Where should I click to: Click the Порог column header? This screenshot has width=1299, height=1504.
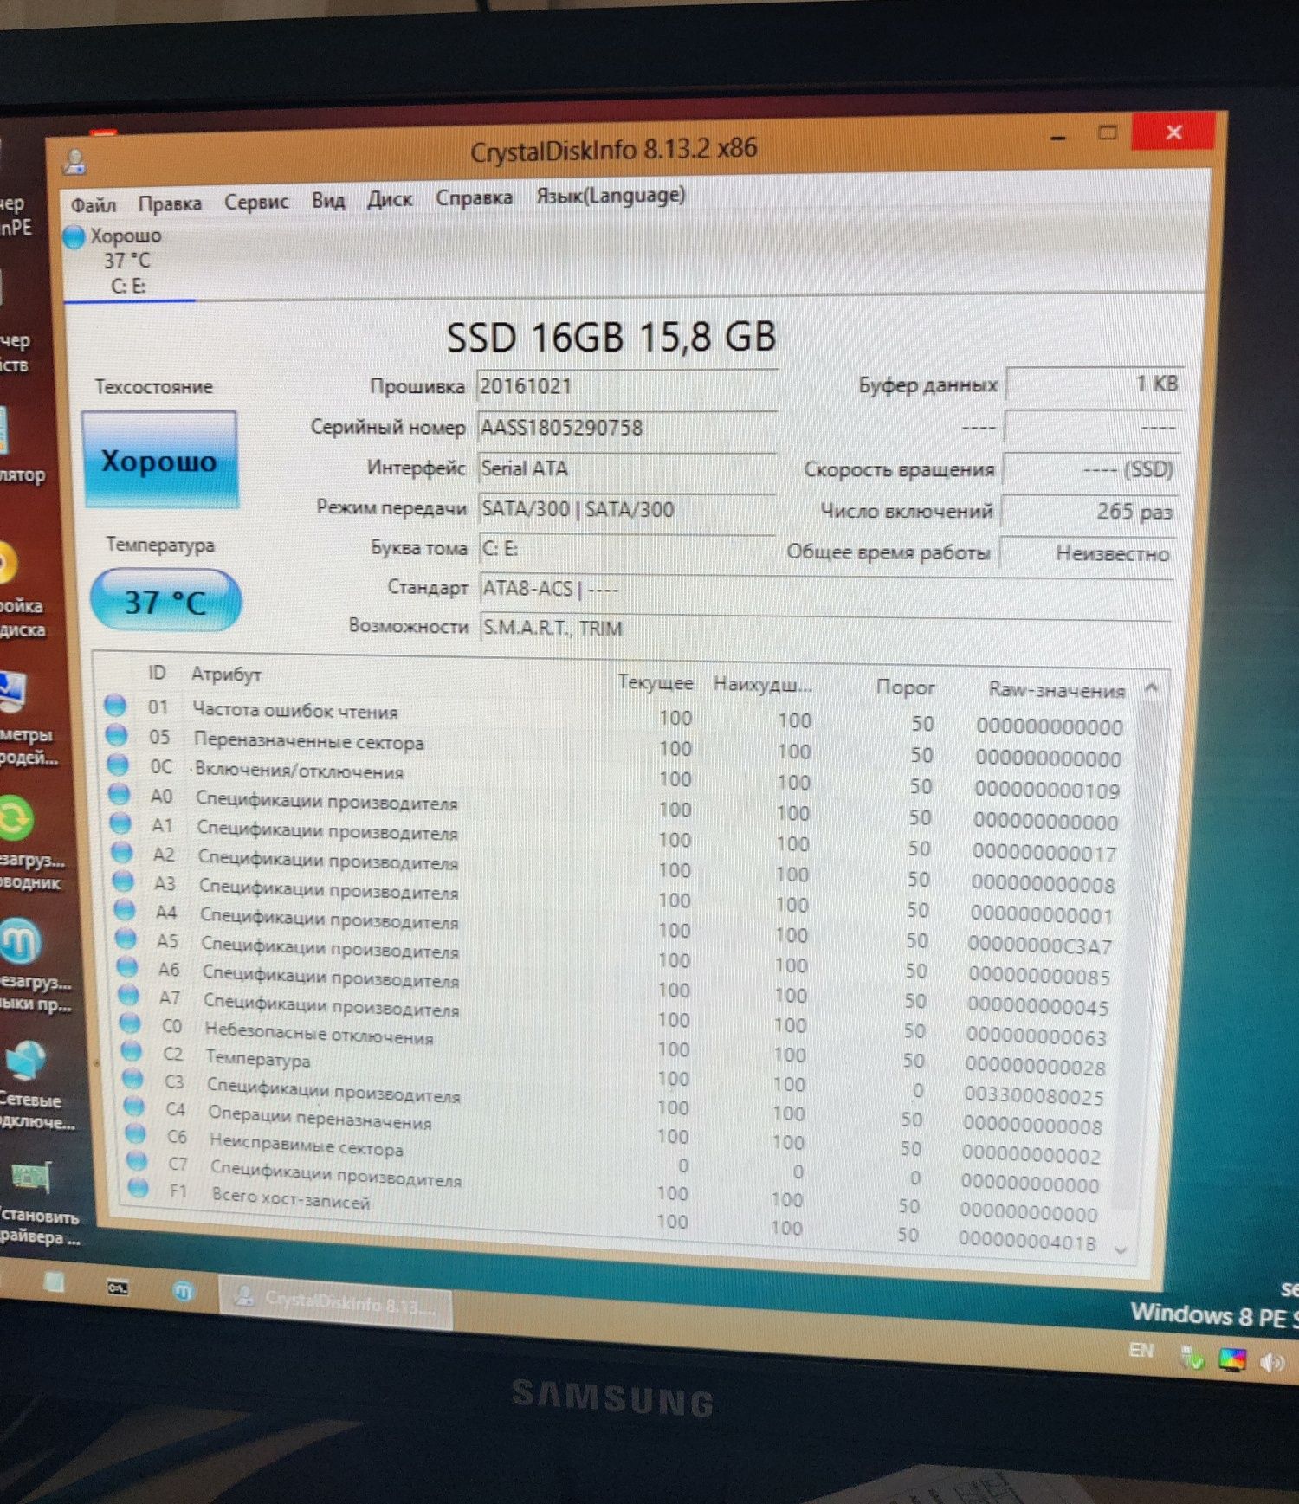pyautogui.click(x=905, y=687)
